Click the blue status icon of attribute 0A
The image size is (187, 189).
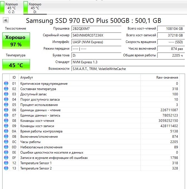[6, 131]
